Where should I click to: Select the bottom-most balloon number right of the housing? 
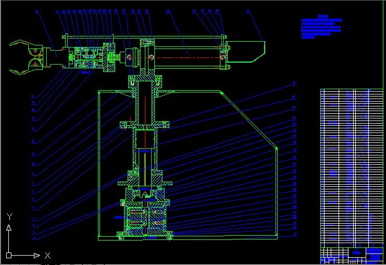[x=295, y=235]
